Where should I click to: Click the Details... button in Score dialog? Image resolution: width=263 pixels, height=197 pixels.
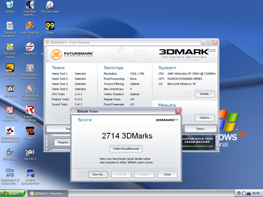coord(144,174)
